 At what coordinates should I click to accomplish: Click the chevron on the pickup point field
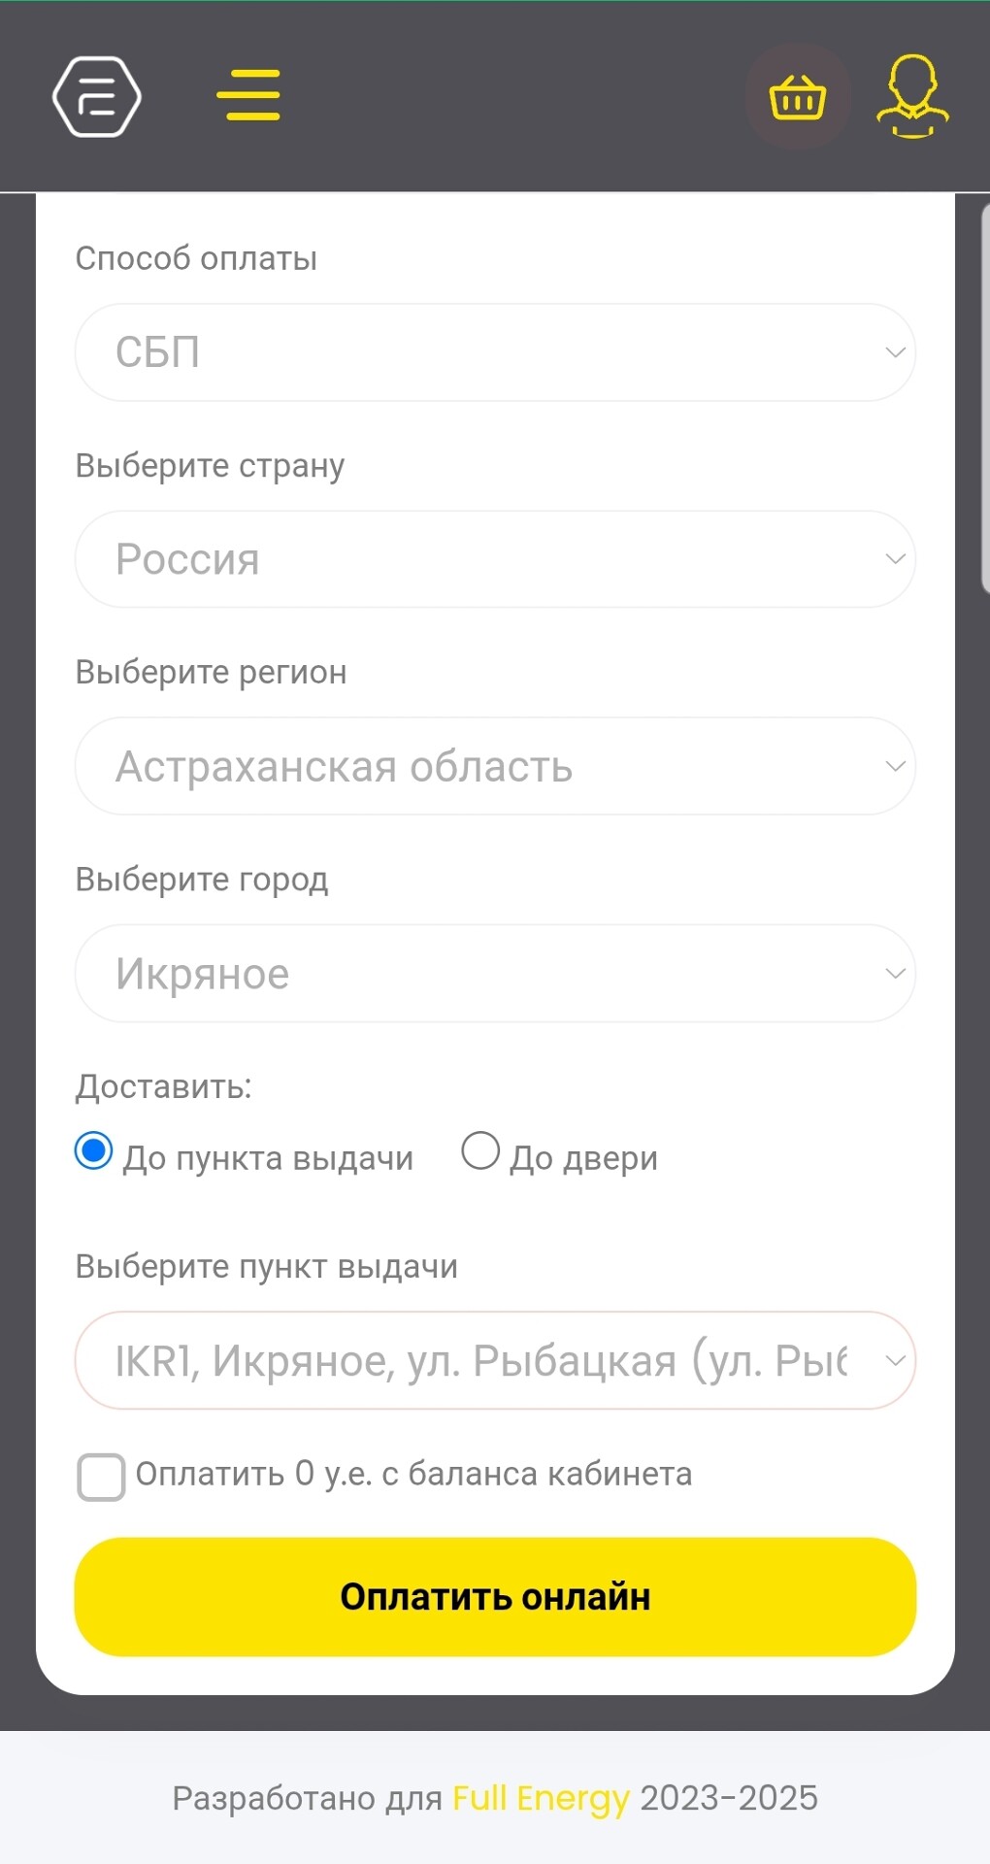click(895, 1360)
